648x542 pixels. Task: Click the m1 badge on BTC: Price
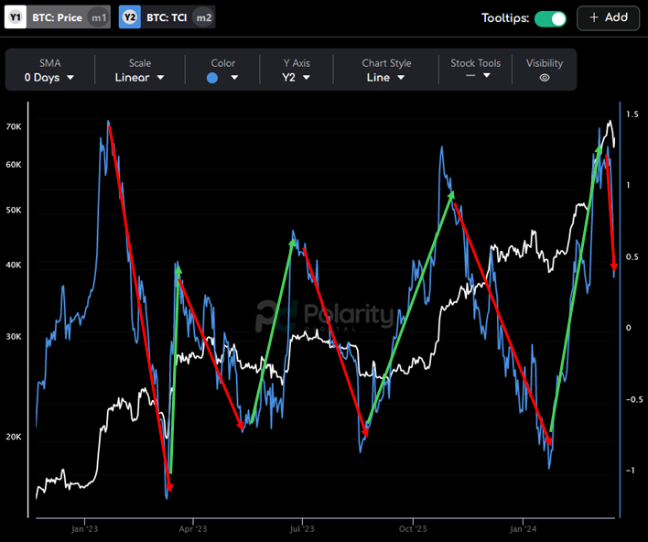pyautogui.click(x=98, y=17)
